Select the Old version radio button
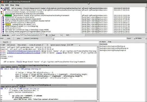This screenshot has height=102, width=147. coord(6,45)
